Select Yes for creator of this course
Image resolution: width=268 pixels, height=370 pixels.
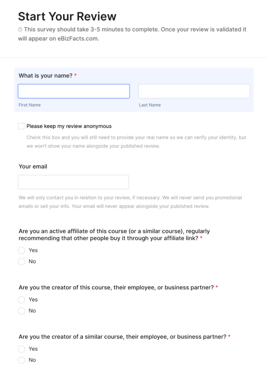(x=21, y=300)
